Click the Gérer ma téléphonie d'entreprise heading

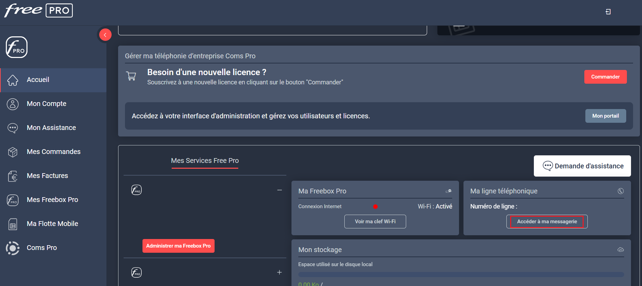coord(190,56)
